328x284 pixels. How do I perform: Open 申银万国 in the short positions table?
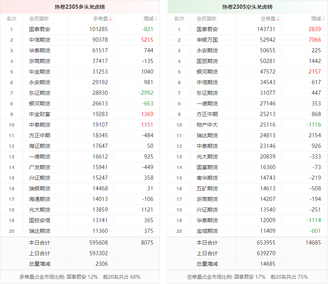click(x=207, y=40)
